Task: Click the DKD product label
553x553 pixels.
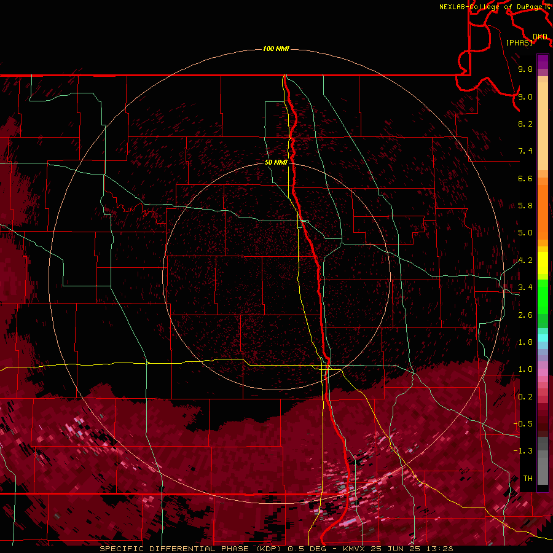Action: (x=539, y=36)
